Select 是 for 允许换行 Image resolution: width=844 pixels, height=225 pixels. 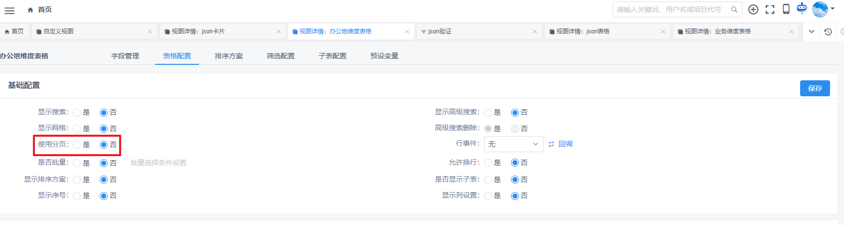pos(488,163)
